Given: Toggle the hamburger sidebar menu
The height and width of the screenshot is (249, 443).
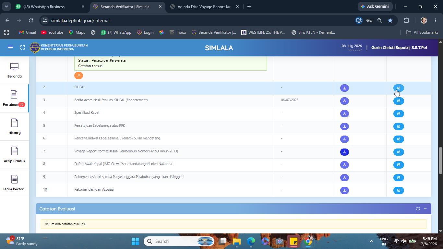Looking at the screenshot, I should point(10,48).
